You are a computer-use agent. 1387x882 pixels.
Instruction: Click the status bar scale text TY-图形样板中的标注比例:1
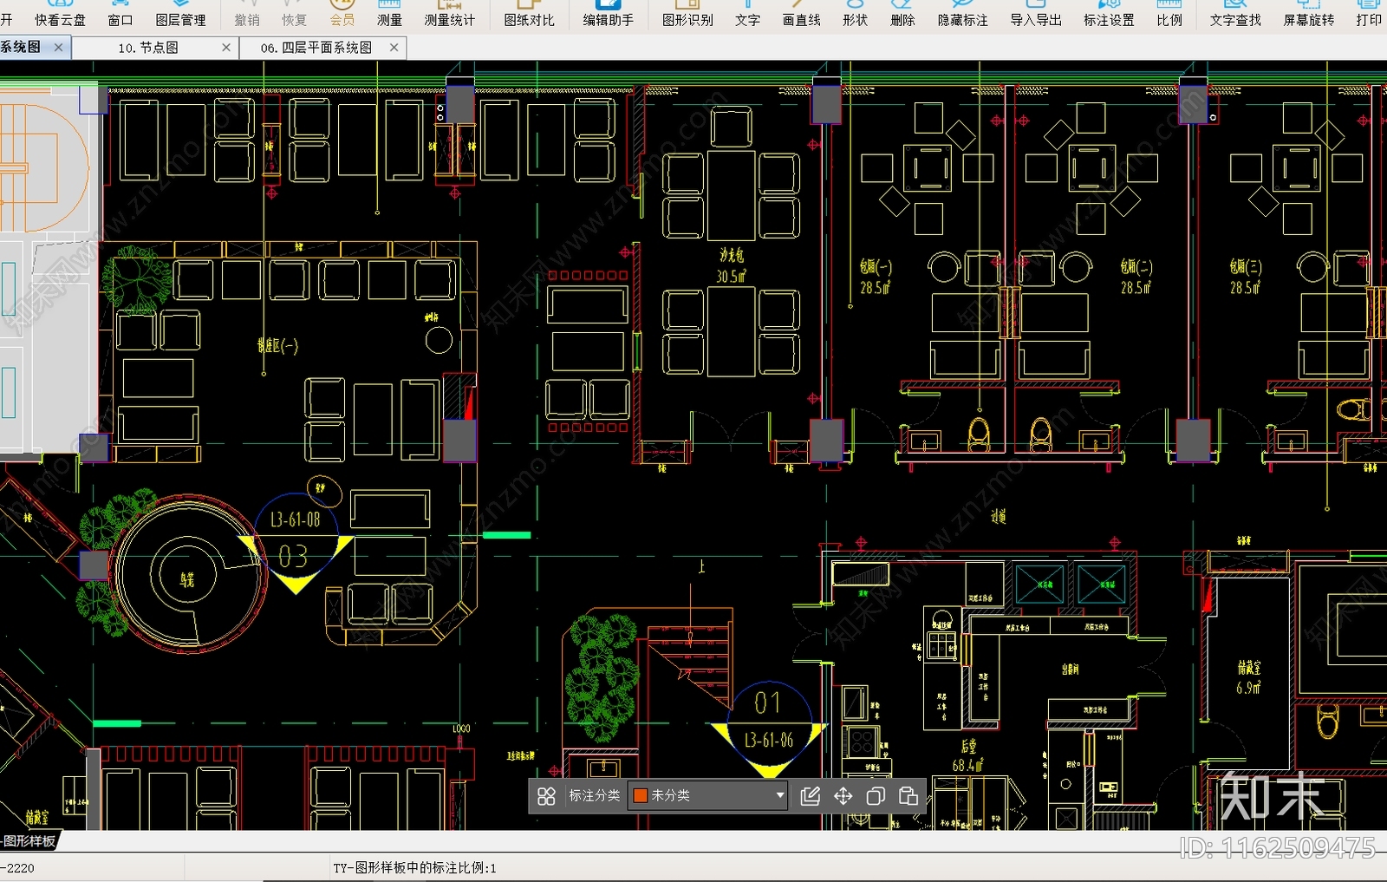coord(415,868)
